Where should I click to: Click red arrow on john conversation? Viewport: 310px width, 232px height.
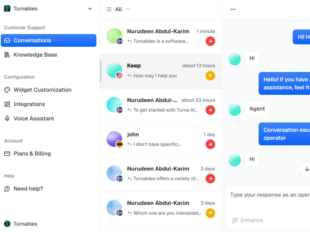(210, 144)
